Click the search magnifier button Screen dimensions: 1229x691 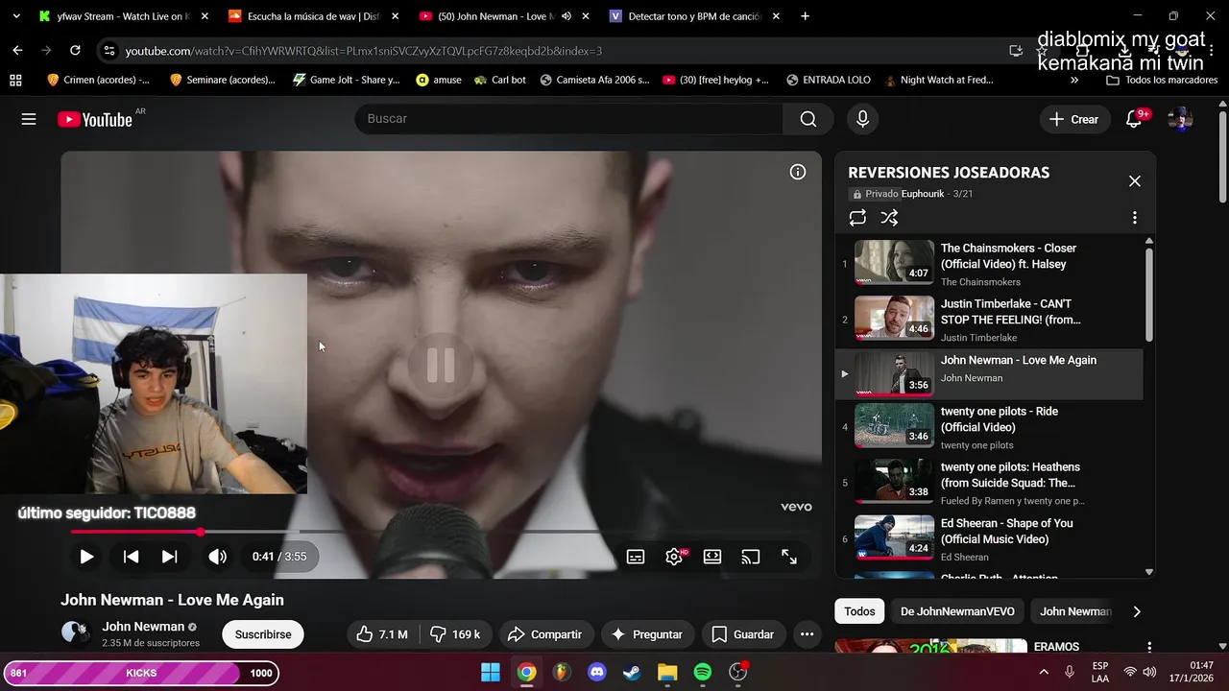(808, 119)
